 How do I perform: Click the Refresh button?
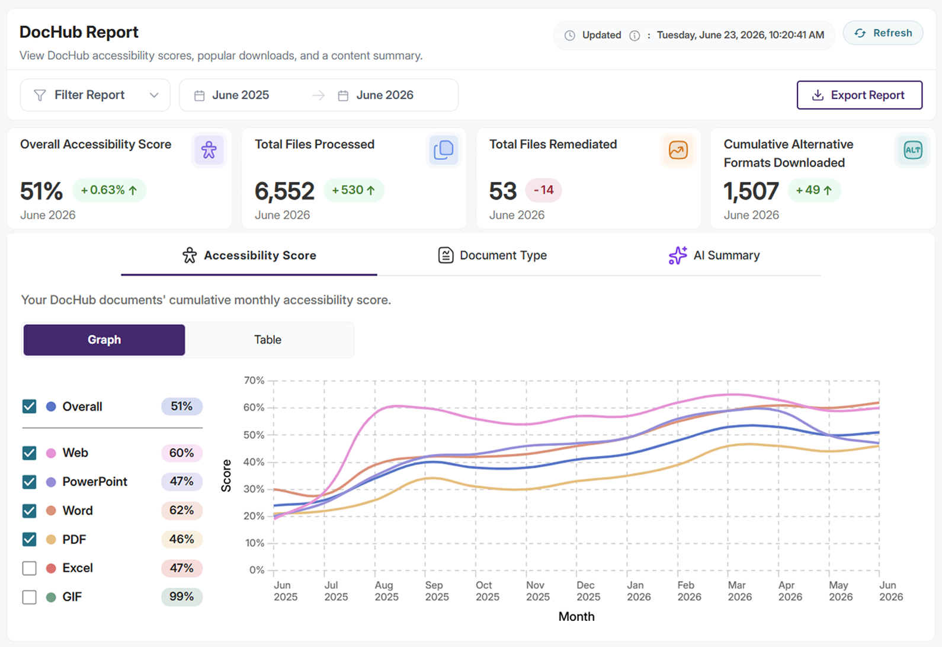(883, 33)
